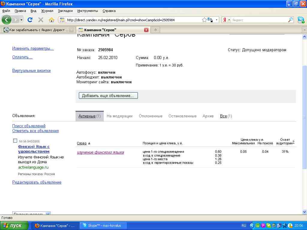
Task: Click the green snowflake tray icon
Action: pos(258,226)
